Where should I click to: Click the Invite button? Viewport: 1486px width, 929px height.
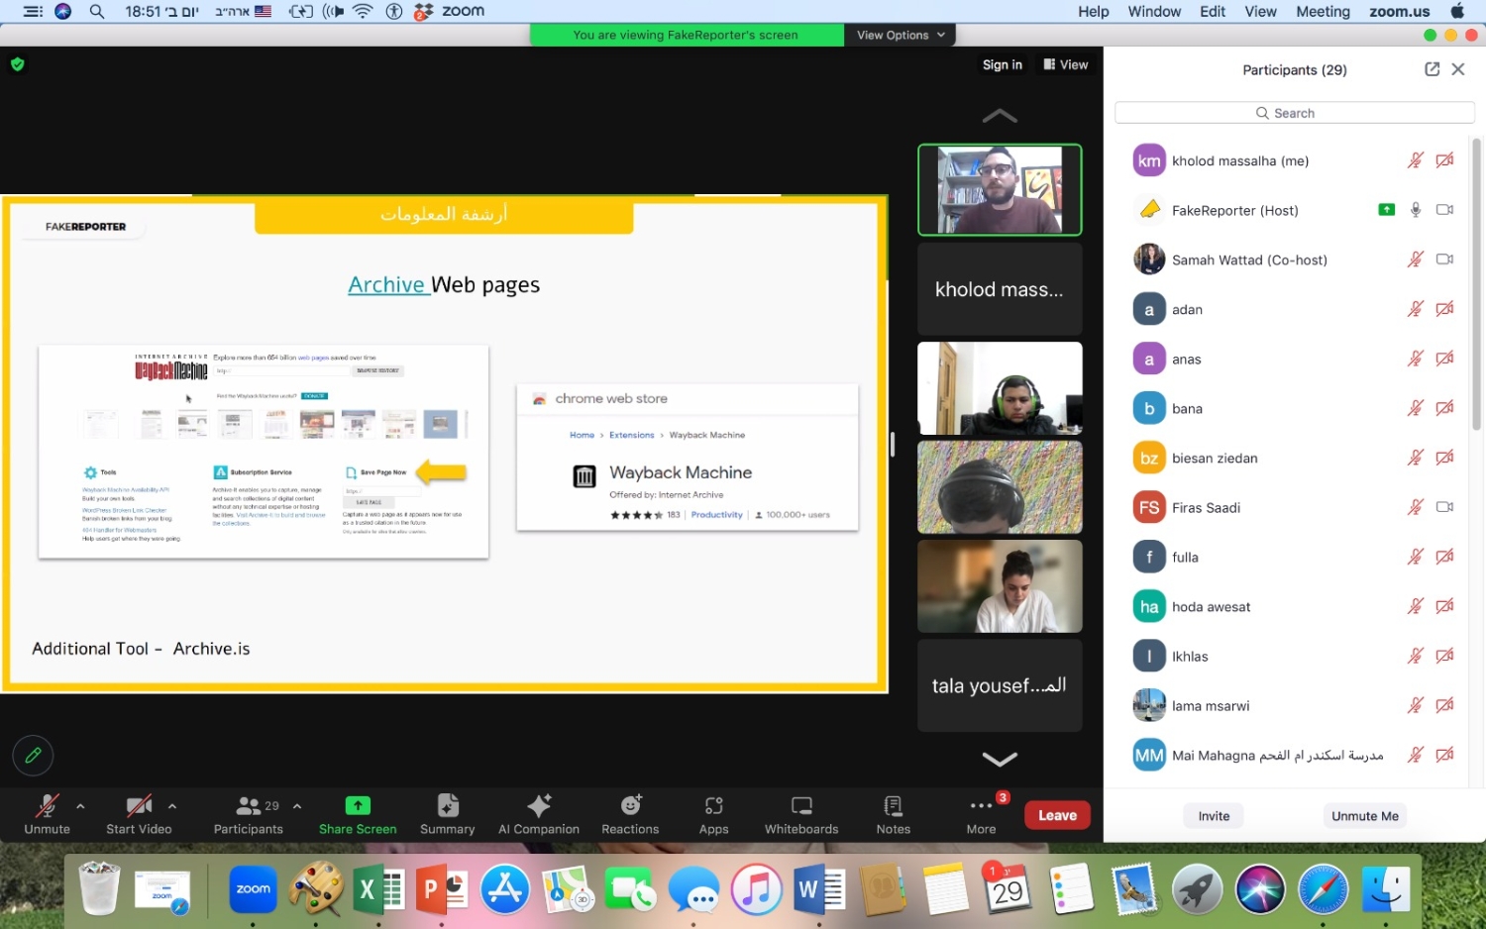[1214, 816]
